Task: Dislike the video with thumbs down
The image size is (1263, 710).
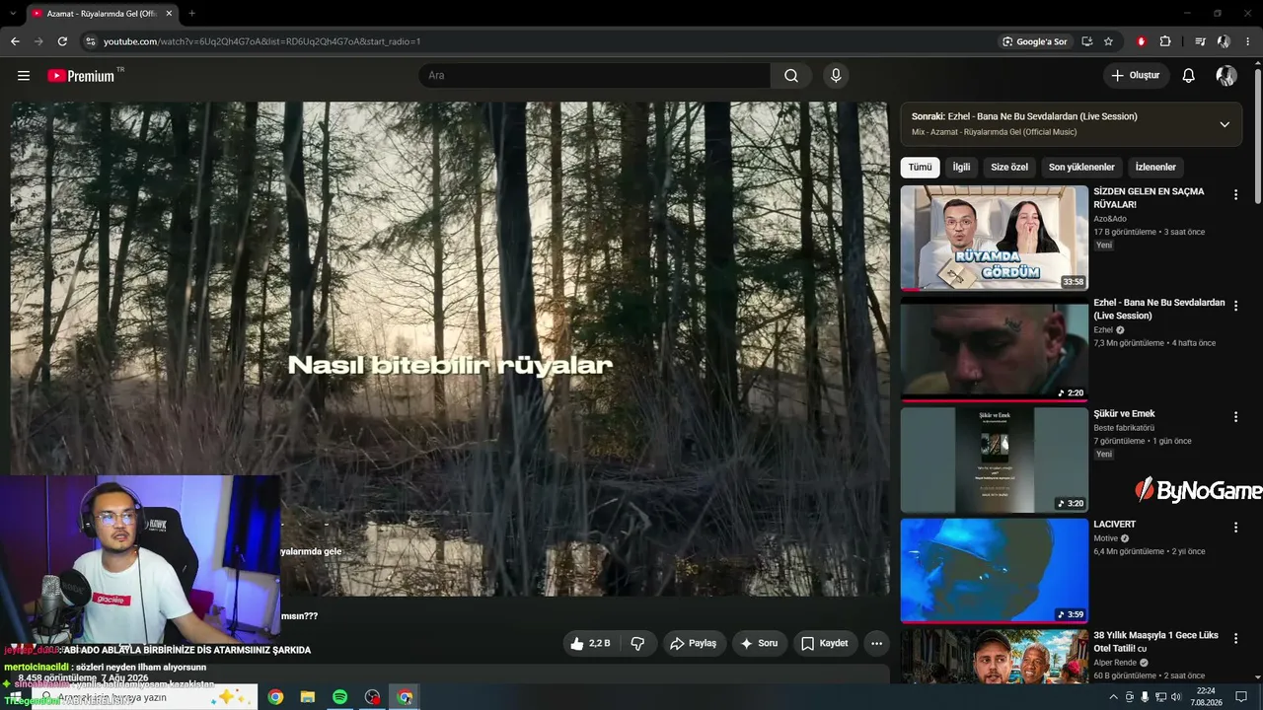Action: [637, 643]
